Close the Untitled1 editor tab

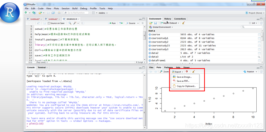[x=59, y=19]
